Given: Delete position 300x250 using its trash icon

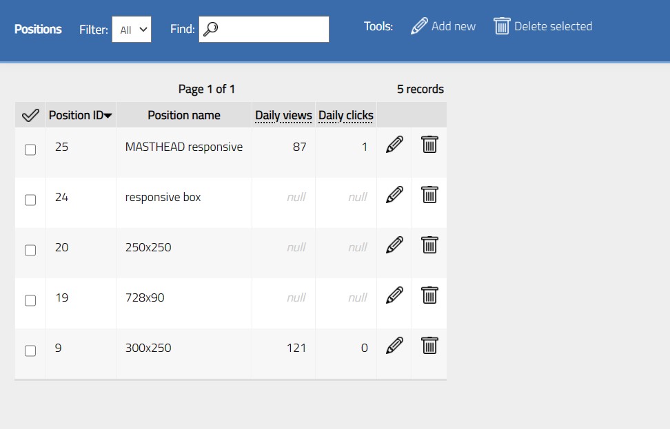Looking at the screenshot, I should pos(429,345).
